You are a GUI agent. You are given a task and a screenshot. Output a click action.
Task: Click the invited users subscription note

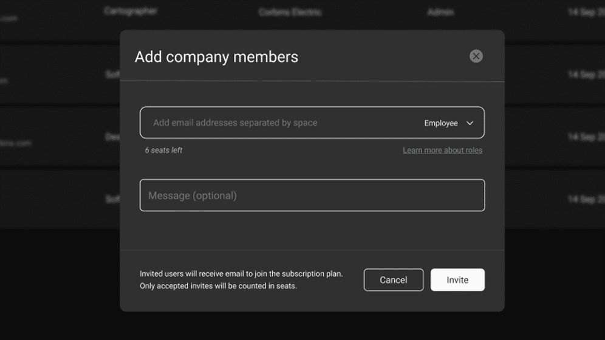coord(241,280)
